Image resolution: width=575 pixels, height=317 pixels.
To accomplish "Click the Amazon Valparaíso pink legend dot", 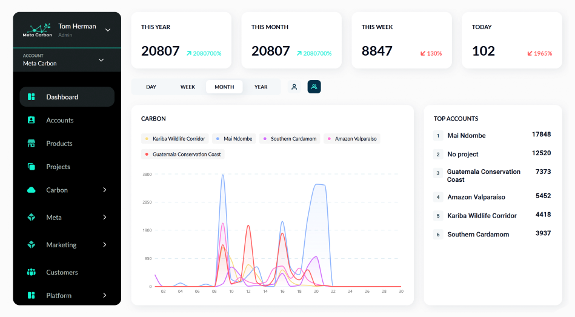I will click(329, 139).
